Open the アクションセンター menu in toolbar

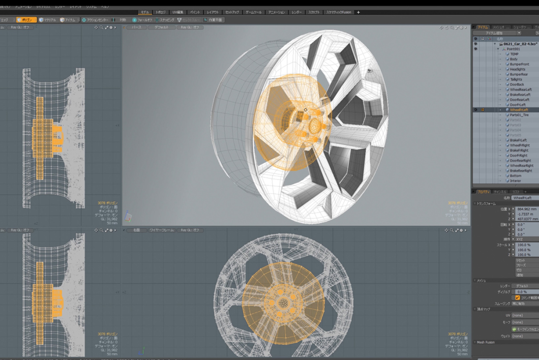(x=96, y=20)
